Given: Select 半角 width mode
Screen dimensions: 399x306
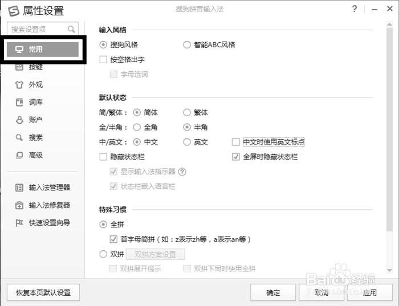Looking at the screenshot, I should (187, 127).
